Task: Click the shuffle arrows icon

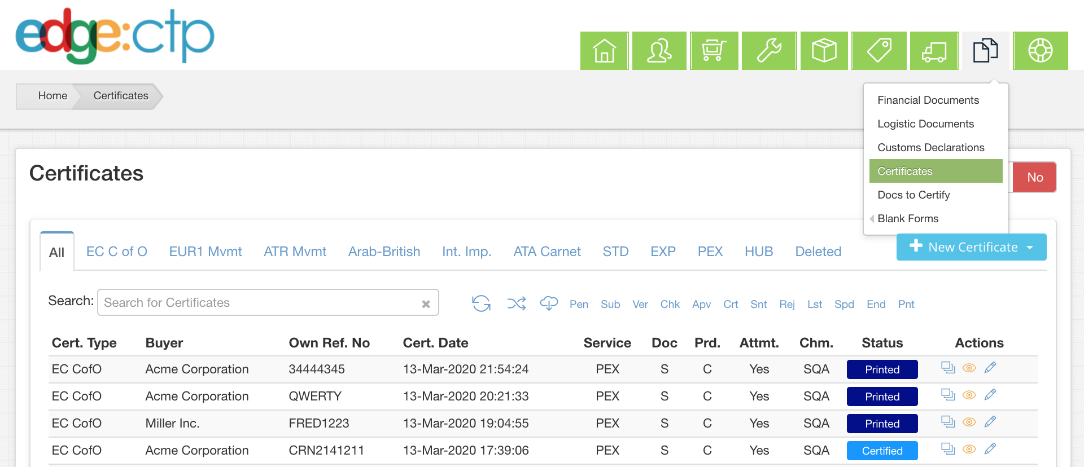Action: pyautogui.click(x=516, y=303)
